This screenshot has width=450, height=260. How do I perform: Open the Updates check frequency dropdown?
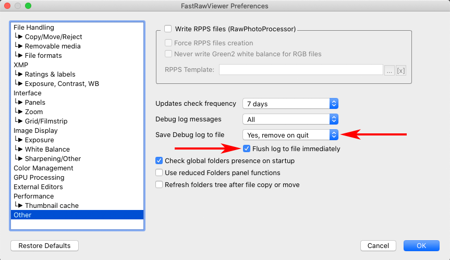click(x=290, y=104)
